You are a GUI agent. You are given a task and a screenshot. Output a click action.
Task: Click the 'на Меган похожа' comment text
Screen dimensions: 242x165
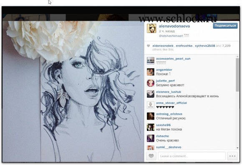[x=169, y=129]
